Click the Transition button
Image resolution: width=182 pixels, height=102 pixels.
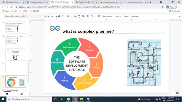point(135,16)
